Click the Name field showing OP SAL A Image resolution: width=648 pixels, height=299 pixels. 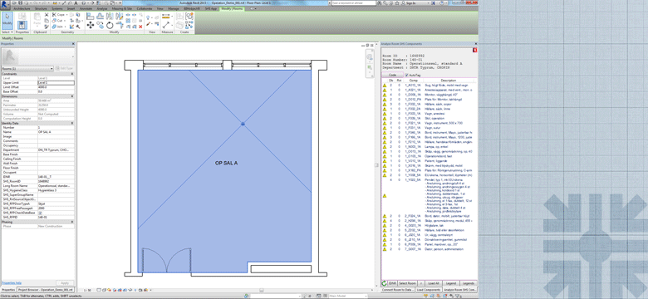point(56,132)
